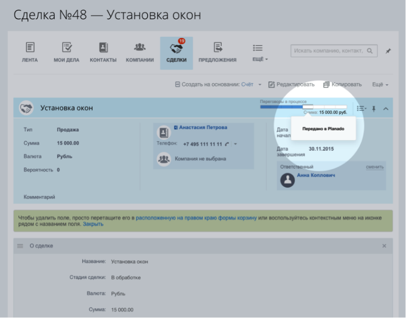The width and height of the screenshot is (406, 318).
Task: Click the handshake deal icon beside Установка окон
Action: click(26, 108)
